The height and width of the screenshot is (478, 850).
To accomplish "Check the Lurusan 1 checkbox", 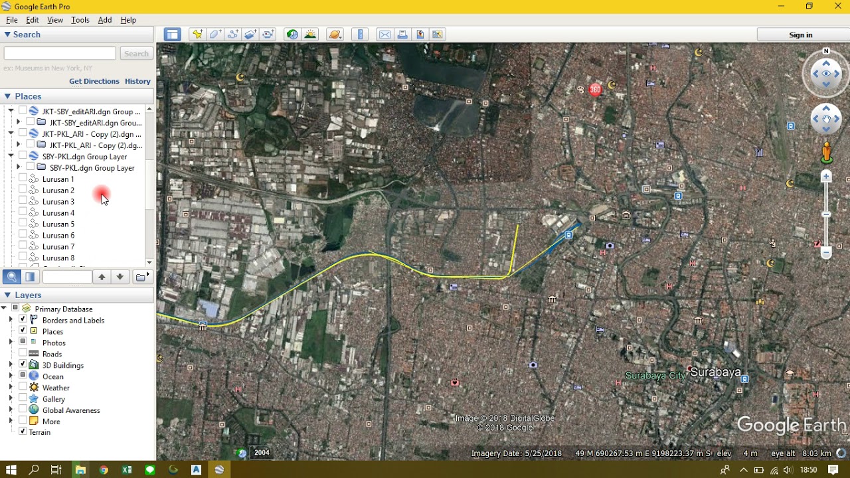I will point(23,179).
